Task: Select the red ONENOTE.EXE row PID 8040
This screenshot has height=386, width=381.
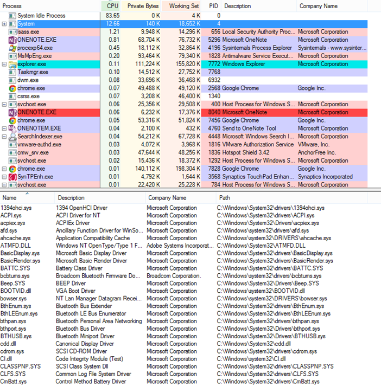Action: coord(183,113)
